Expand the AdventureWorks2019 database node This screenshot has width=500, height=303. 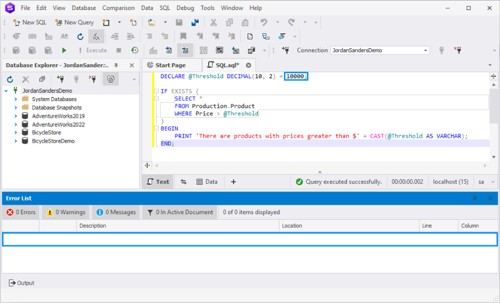pyautogui.click(x=16, y=116)
